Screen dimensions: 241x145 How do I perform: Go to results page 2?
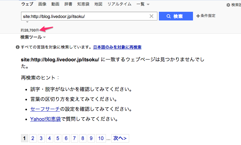click(33, 138)
